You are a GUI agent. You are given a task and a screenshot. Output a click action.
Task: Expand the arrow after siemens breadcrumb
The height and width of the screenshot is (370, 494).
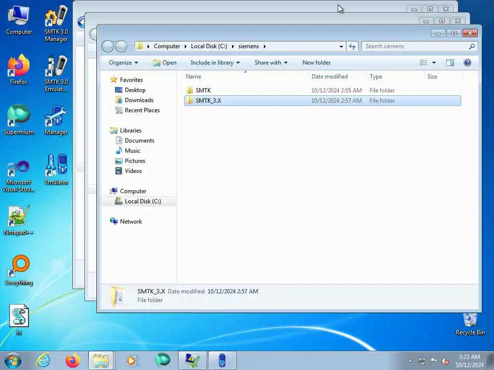tap(265, 46)
